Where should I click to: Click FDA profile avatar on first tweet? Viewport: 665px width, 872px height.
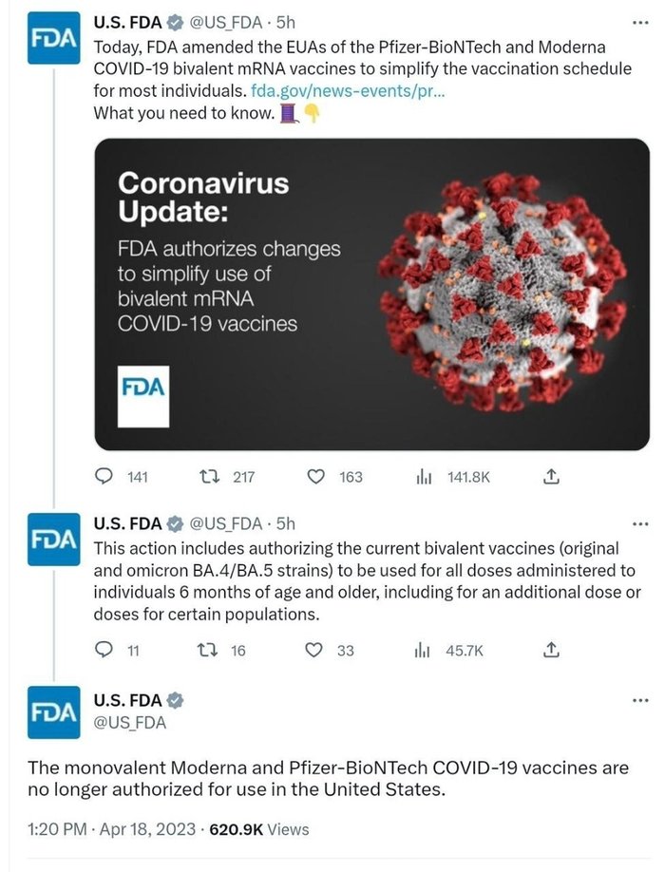point(54,38)
